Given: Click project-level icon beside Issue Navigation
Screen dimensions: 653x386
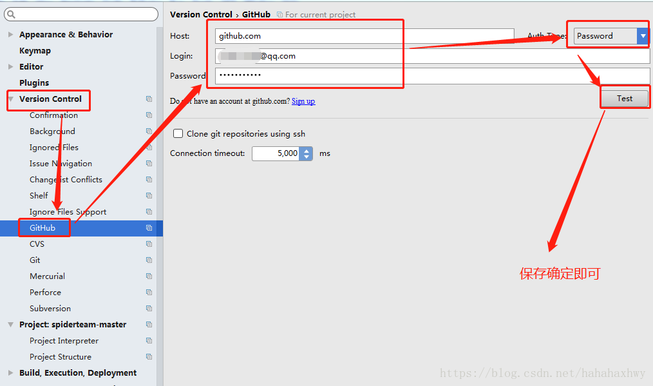Looking at the screenshot, I should (x=149, y=164).
